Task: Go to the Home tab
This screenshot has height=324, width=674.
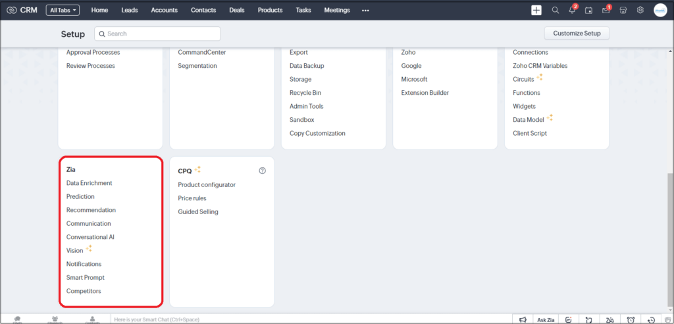Action: tap(100, 10)
